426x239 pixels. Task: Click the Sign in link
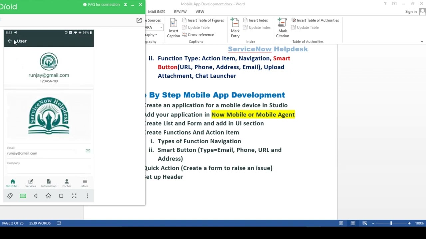click(x=411, y=12)
